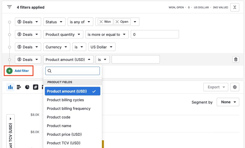The width and height of the screenshot is (245, 148).
Task: Choose 'Product billing frequency' from the list
Action: tap(69, 109)
